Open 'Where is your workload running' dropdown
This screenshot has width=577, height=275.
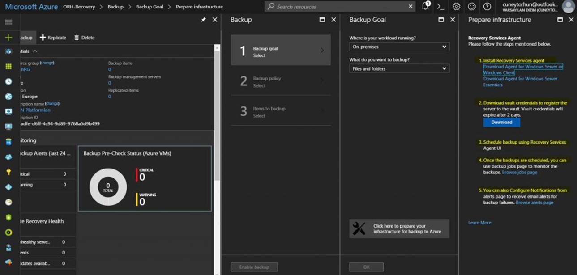tap(399, 47)
